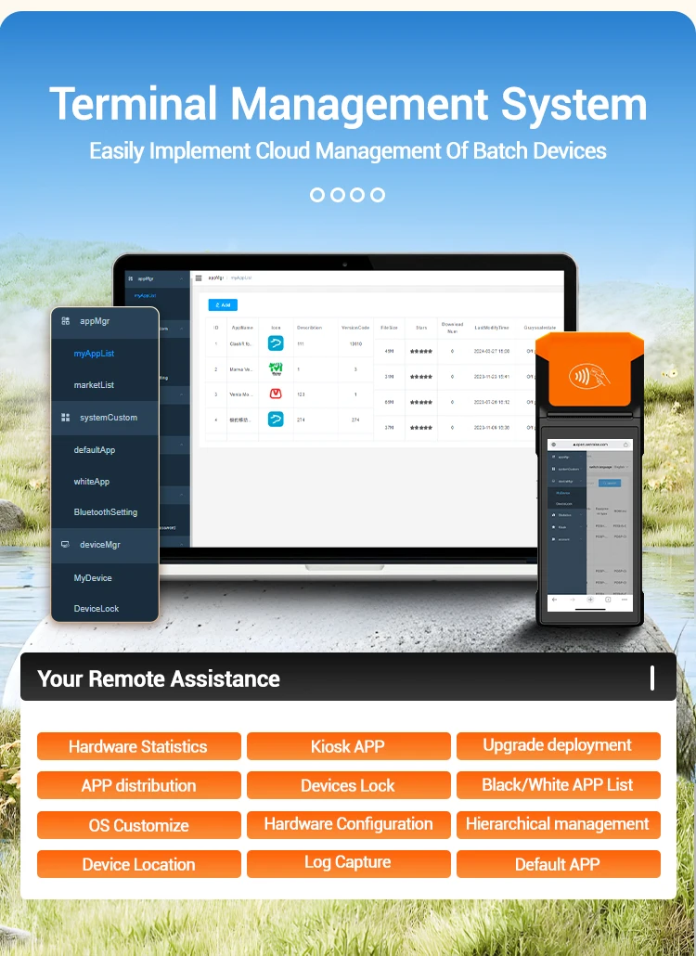Screen dimensions: 696x956
Task: Click the Log Capture button
Action: (349, 864)
